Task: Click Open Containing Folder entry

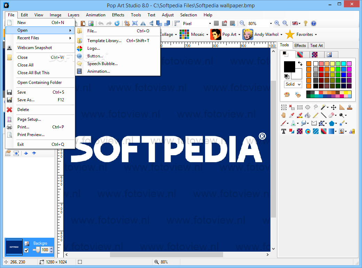Action: (x=40, y=82)
